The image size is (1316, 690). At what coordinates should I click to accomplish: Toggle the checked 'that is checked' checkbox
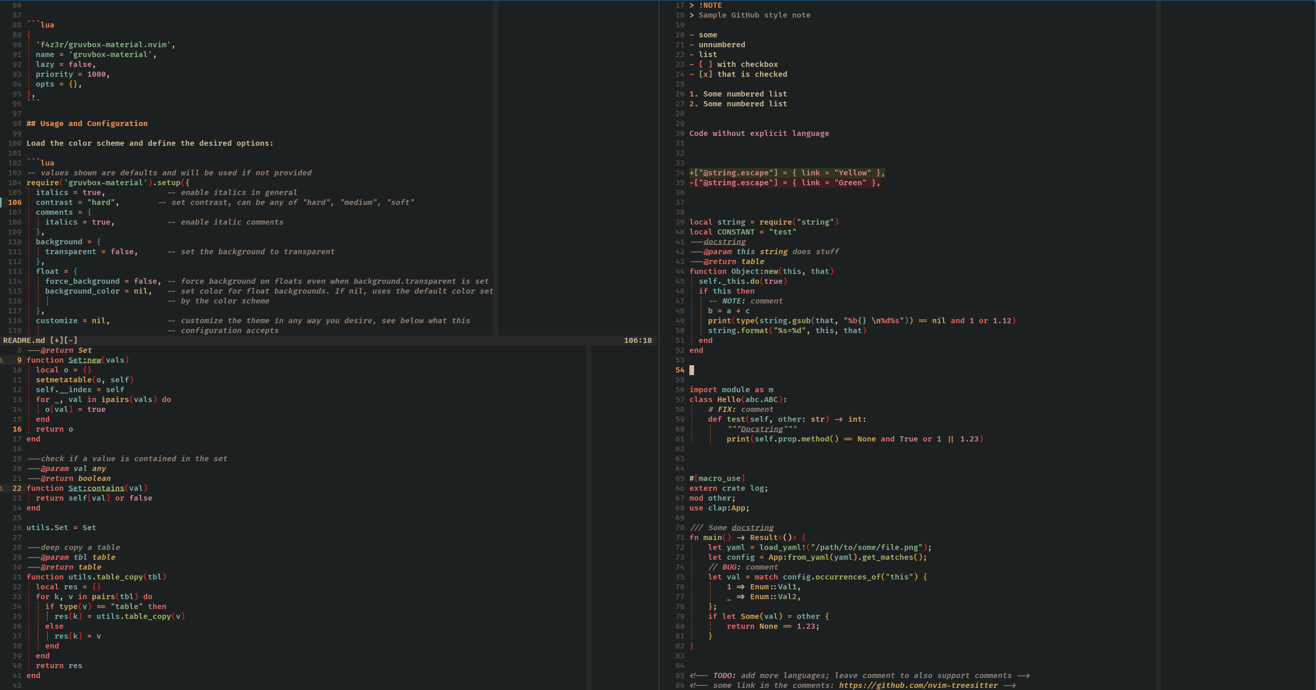click(x=705, y=74)
